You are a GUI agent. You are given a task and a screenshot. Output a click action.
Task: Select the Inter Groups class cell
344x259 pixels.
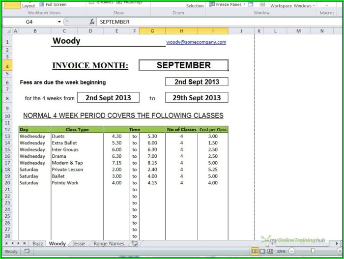[x=77, y=149]
